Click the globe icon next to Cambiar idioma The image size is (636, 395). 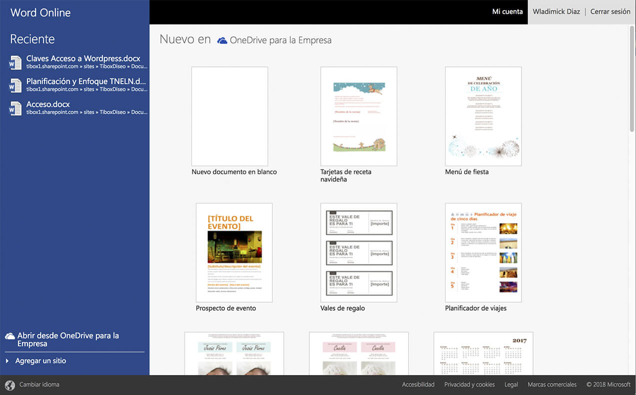pos(10,385)
